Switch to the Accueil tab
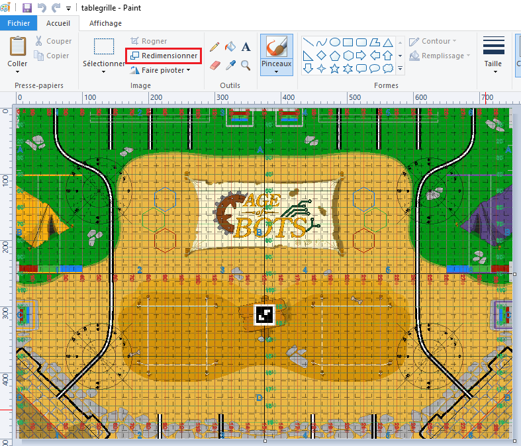Image resolution: width=521 pixels, height=446 pixels. (x=58, y=23)
